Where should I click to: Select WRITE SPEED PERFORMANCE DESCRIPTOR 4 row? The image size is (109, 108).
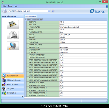pos(67,68)
